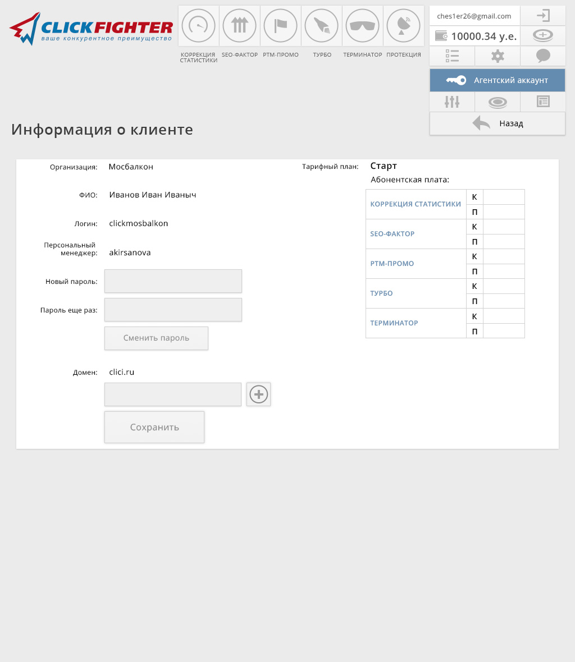Click the ches1er26@gmail.com account email
The height and width of the screenshot is (662, 575).
tap(474, 16)
